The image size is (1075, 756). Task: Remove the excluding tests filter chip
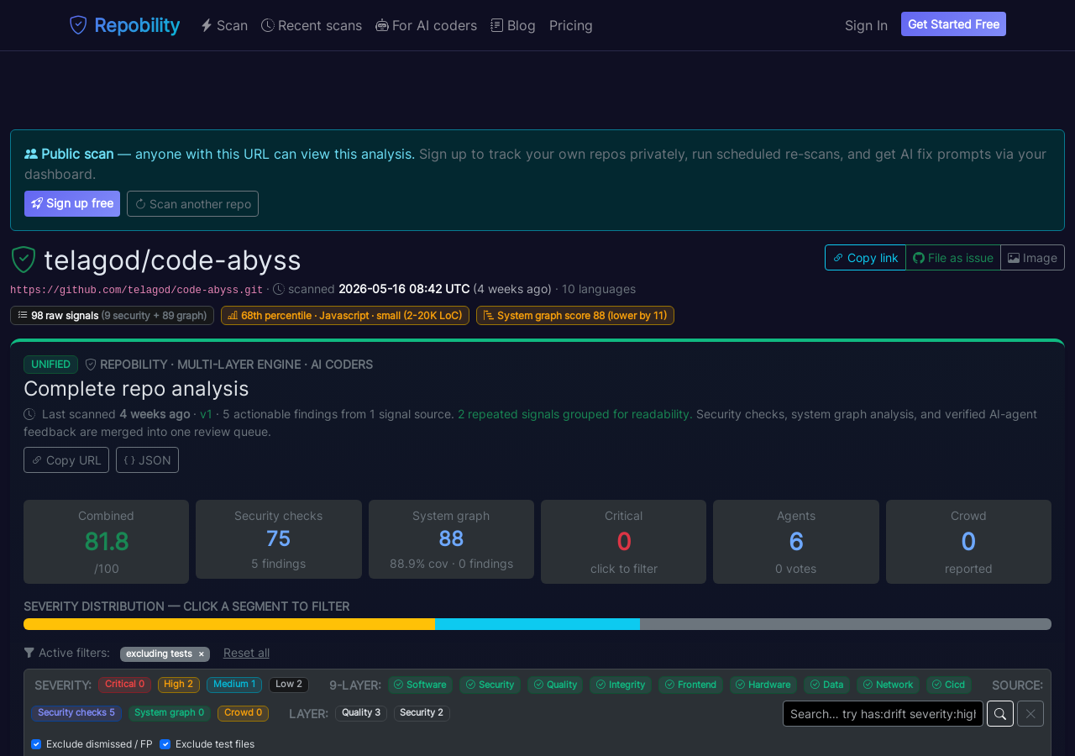[201, 654]
